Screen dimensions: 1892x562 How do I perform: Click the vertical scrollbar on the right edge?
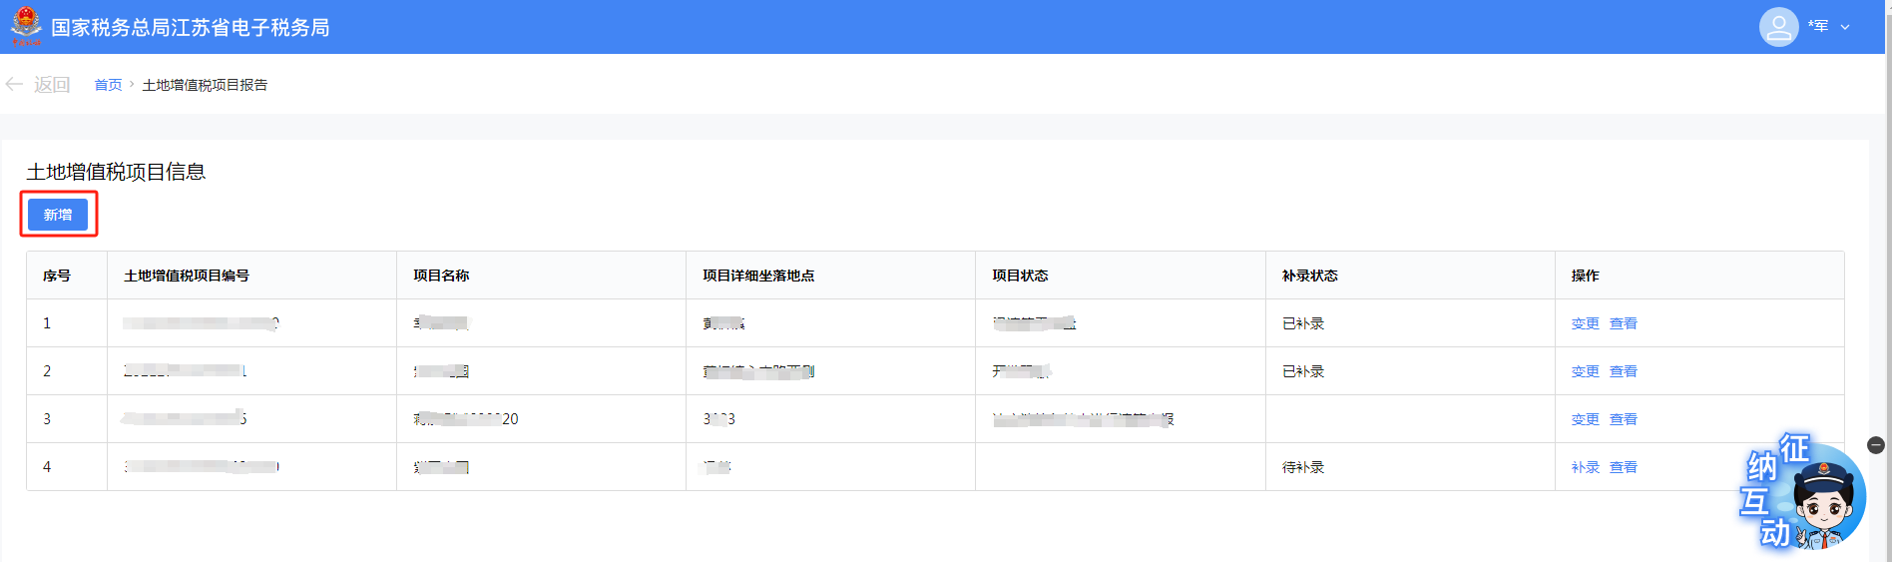(x=1888, y=280)
